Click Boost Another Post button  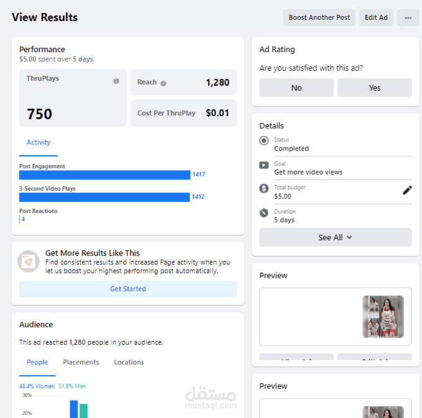319,18
